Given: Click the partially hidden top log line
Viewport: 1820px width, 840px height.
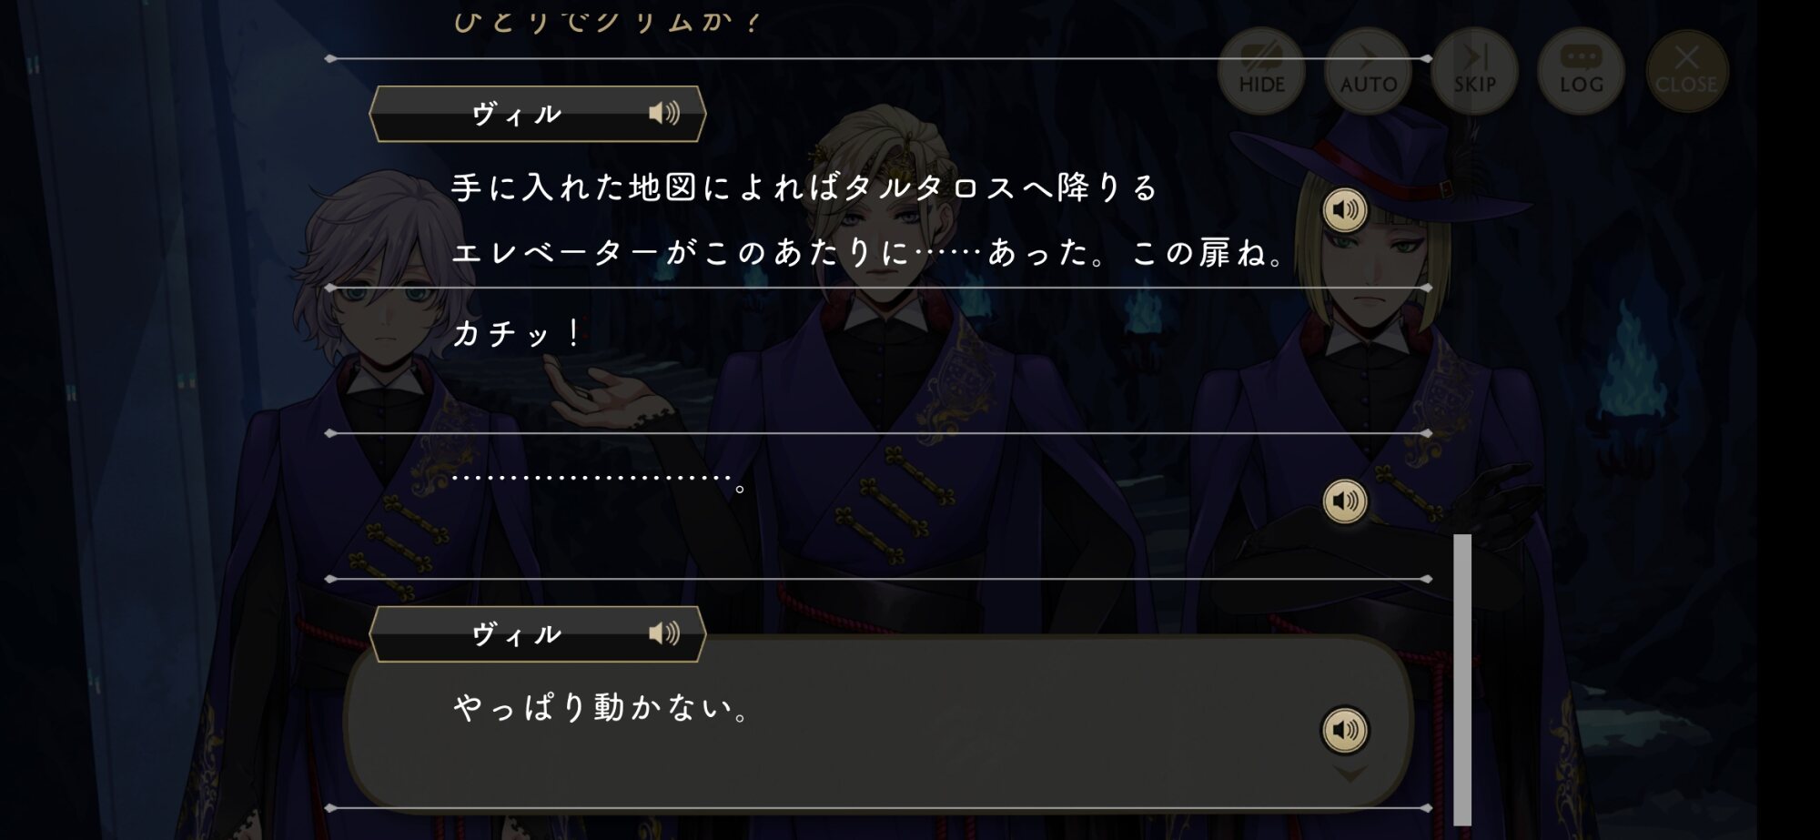Looking at the screenshot, I should coord(606,20).
